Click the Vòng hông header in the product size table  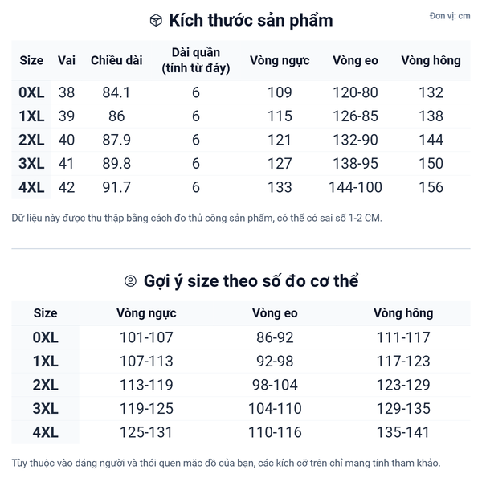coord(431,60)
